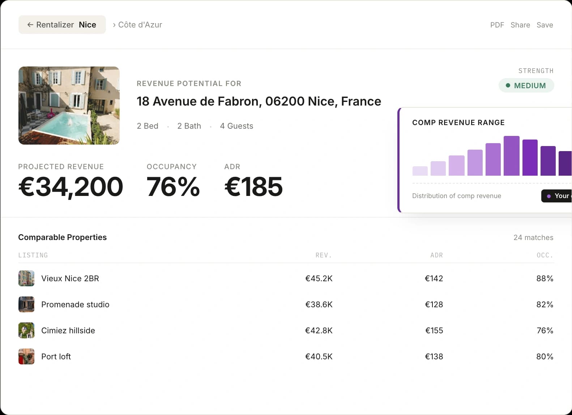The width and height of the screenshot is (572, 415).
Task: Click the €142 ADR cell
Action: tap(434, 278)
